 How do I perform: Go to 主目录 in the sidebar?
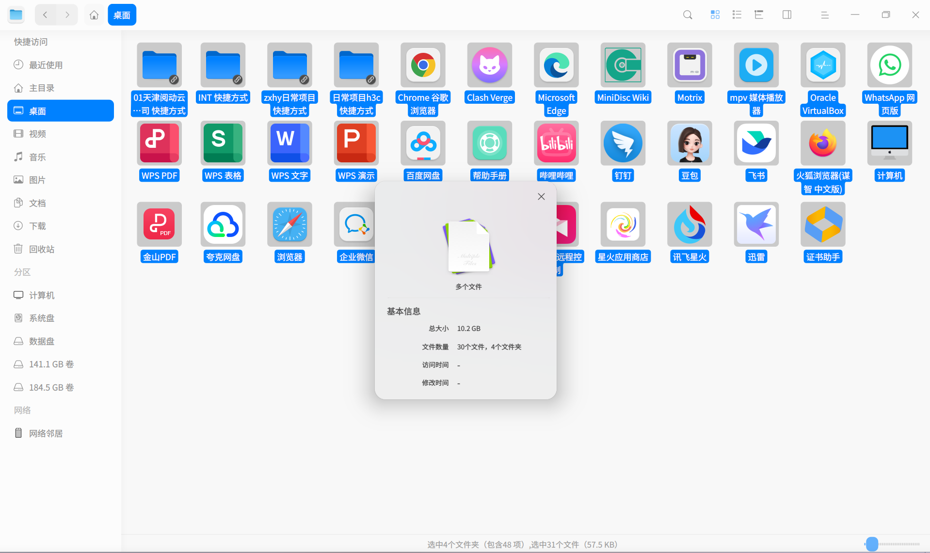pos(61,88)
